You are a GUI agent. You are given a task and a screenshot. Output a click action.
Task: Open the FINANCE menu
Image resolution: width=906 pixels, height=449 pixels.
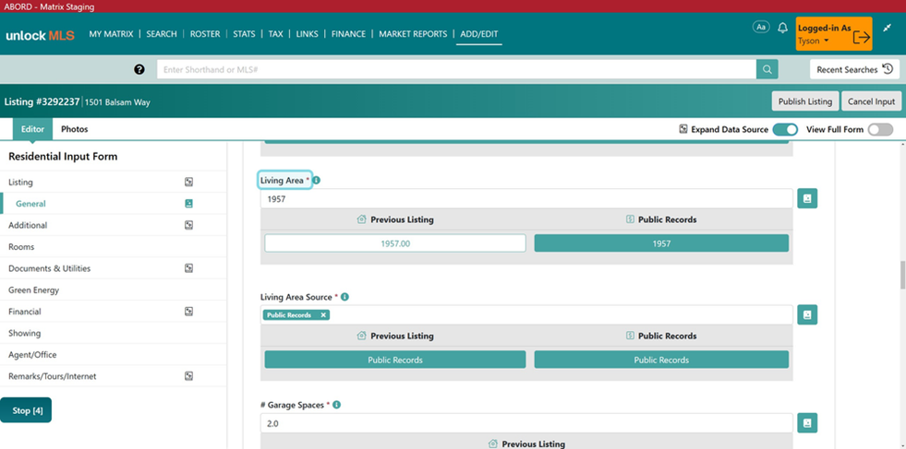348,34
